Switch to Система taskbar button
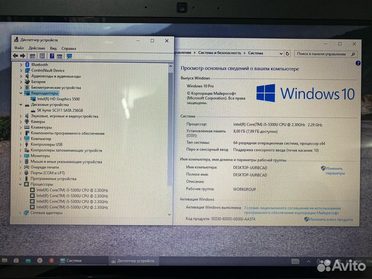Image resolution: width=372 pixels, height=279 pixels. coord(83,260)
